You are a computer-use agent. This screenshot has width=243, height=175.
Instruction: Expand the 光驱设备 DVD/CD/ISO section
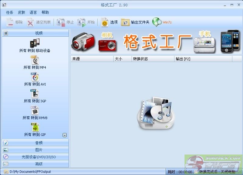36,157
